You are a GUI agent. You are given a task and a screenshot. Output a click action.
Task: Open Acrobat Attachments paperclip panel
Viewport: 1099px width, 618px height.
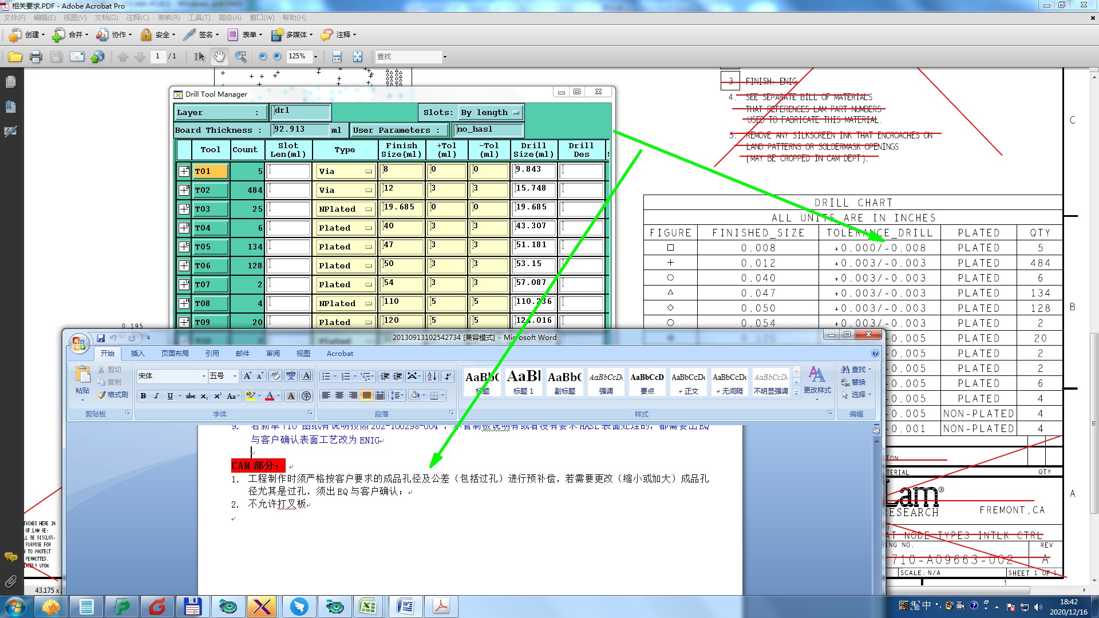tap(10, 582)
